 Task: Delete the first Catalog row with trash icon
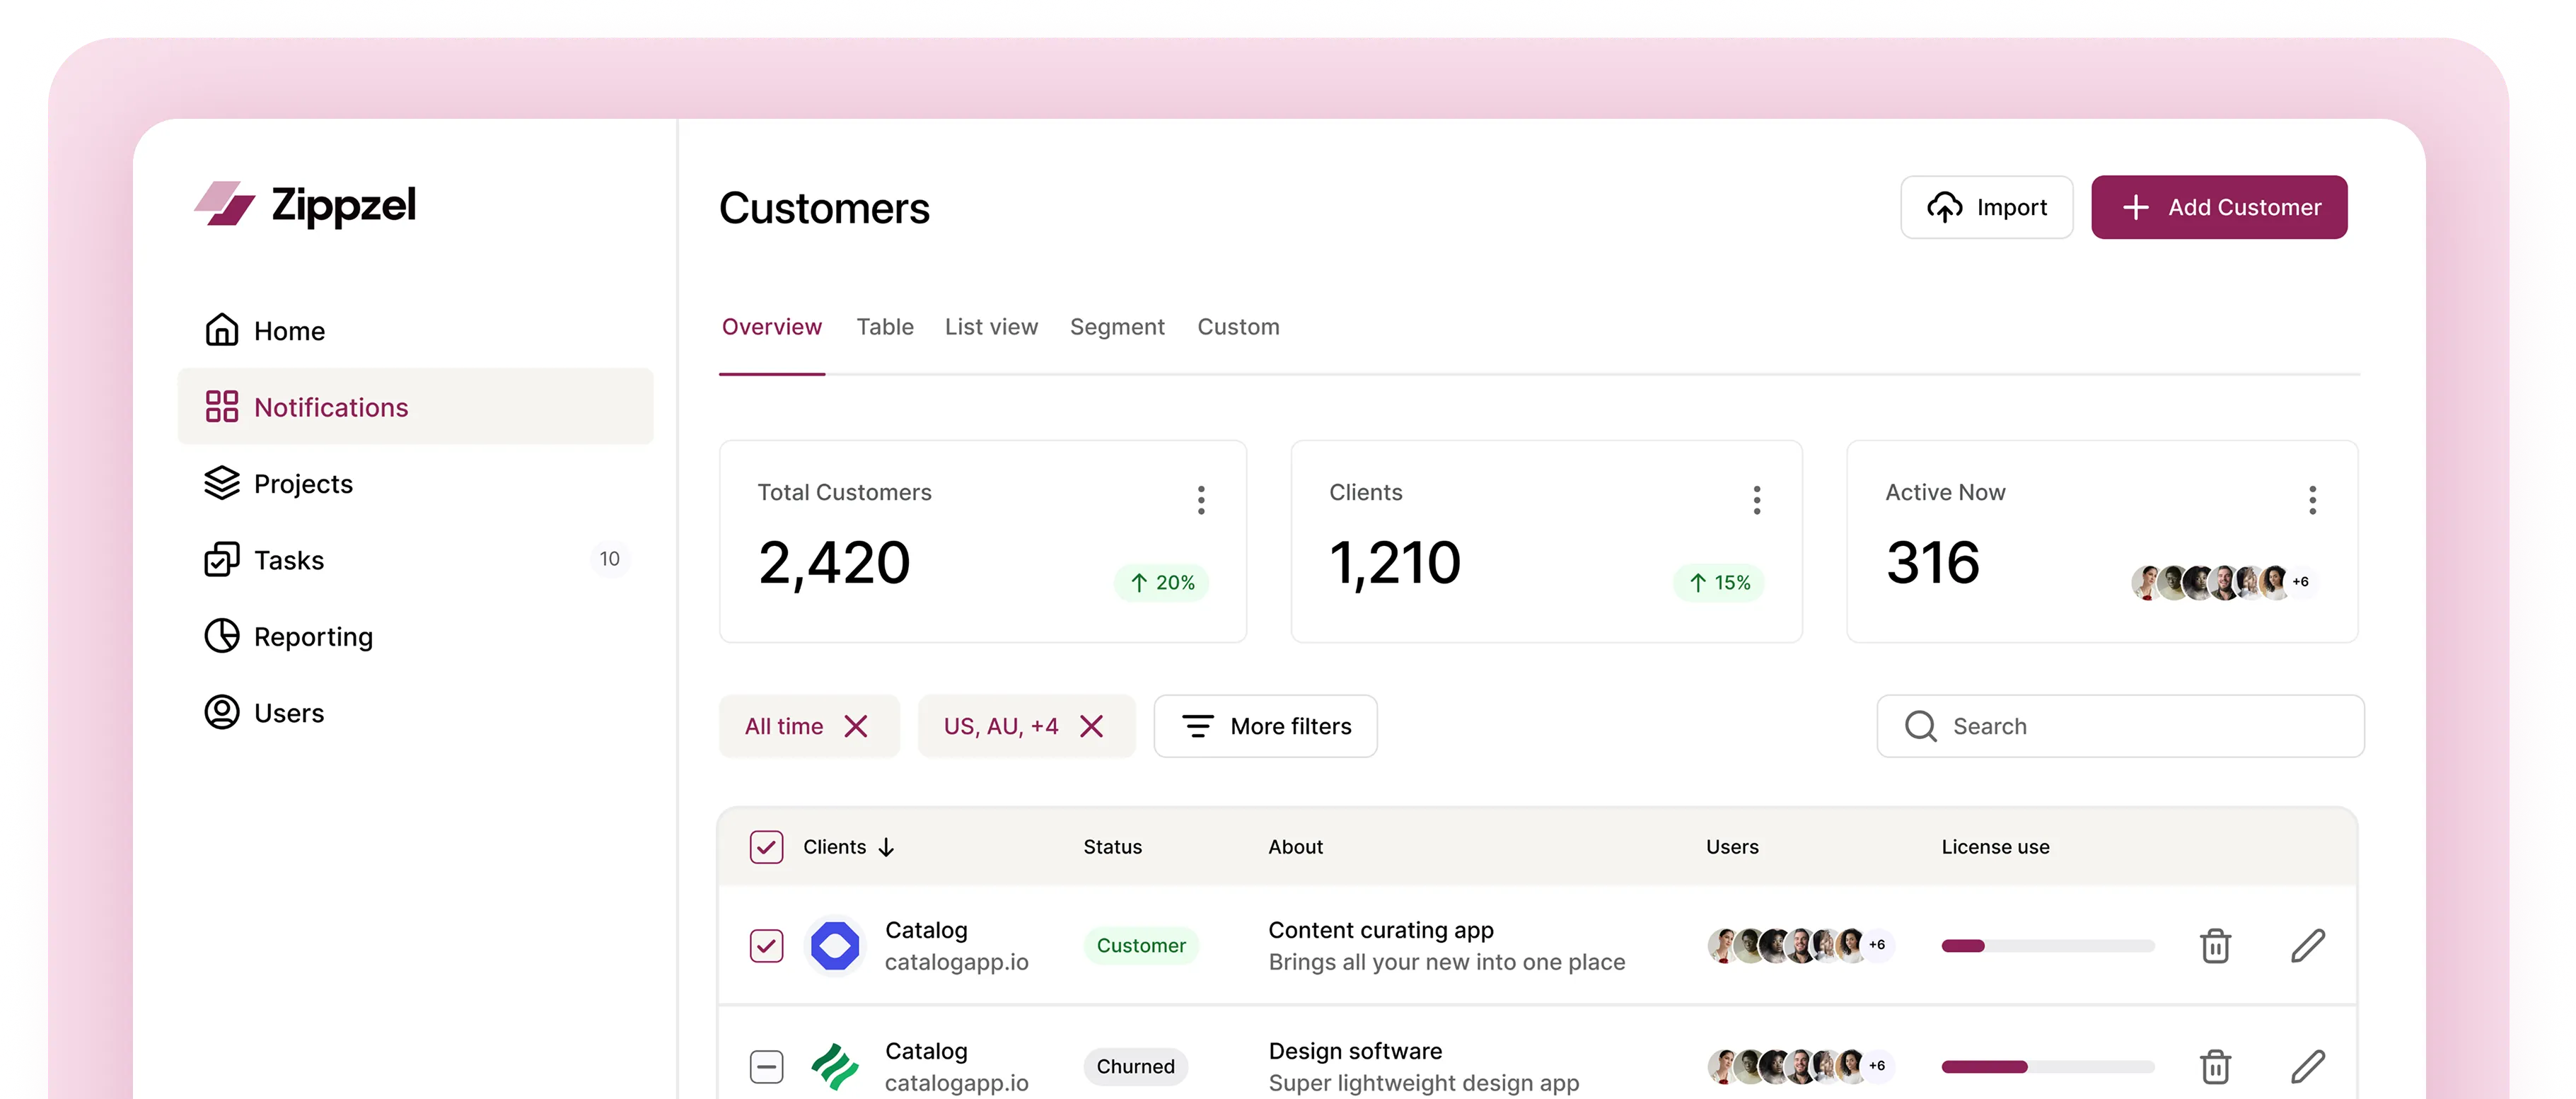coord(2215,945)
